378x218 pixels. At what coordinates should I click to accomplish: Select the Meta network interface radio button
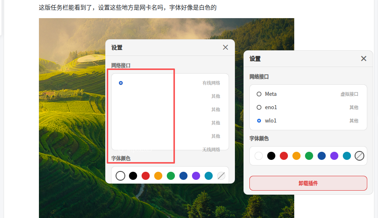(259, 94)
